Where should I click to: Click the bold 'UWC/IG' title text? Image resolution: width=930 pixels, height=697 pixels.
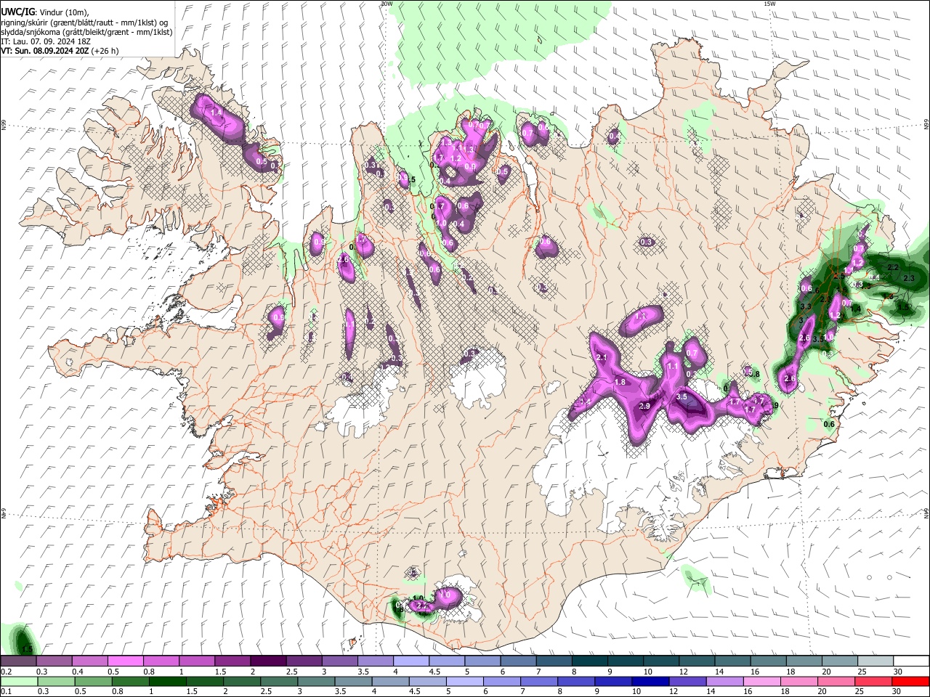coord(17,12)
